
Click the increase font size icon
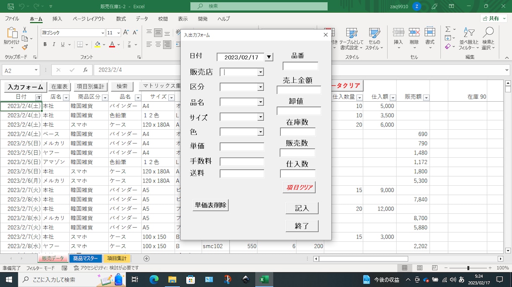click(x=126, y=33)
